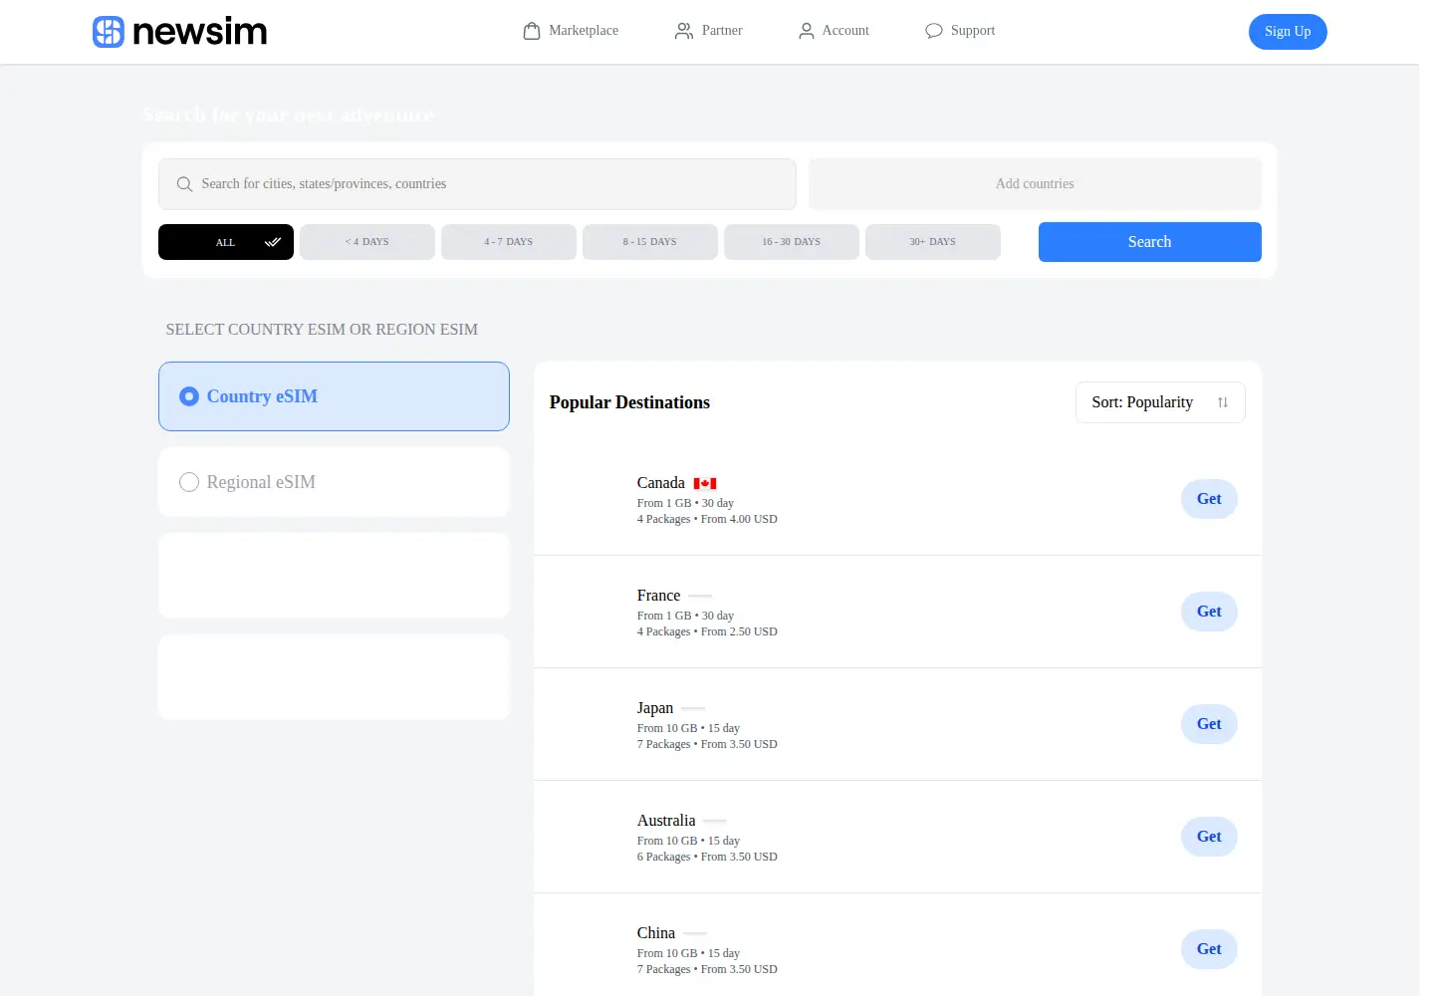The width and height of the screenshot is (1434, 996).
Task: Click the blue Search button
Action: [1150, 242]
